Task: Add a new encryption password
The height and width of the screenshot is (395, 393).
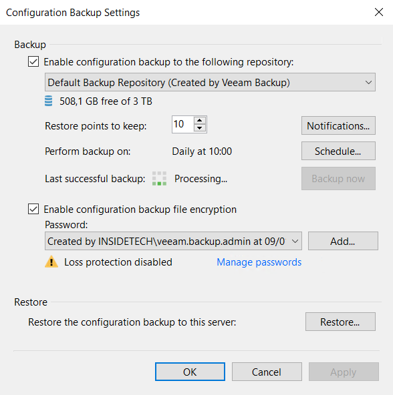Action: point(343,241)
